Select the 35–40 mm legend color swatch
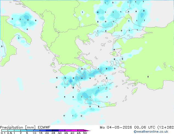The width and height of the screenshot is (174, 134). point(68,130)
